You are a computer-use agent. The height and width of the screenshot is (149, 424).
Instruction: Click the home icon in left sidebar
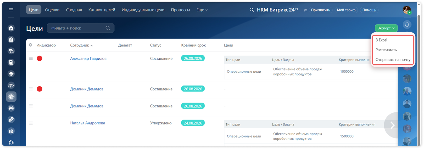point(11,28)
